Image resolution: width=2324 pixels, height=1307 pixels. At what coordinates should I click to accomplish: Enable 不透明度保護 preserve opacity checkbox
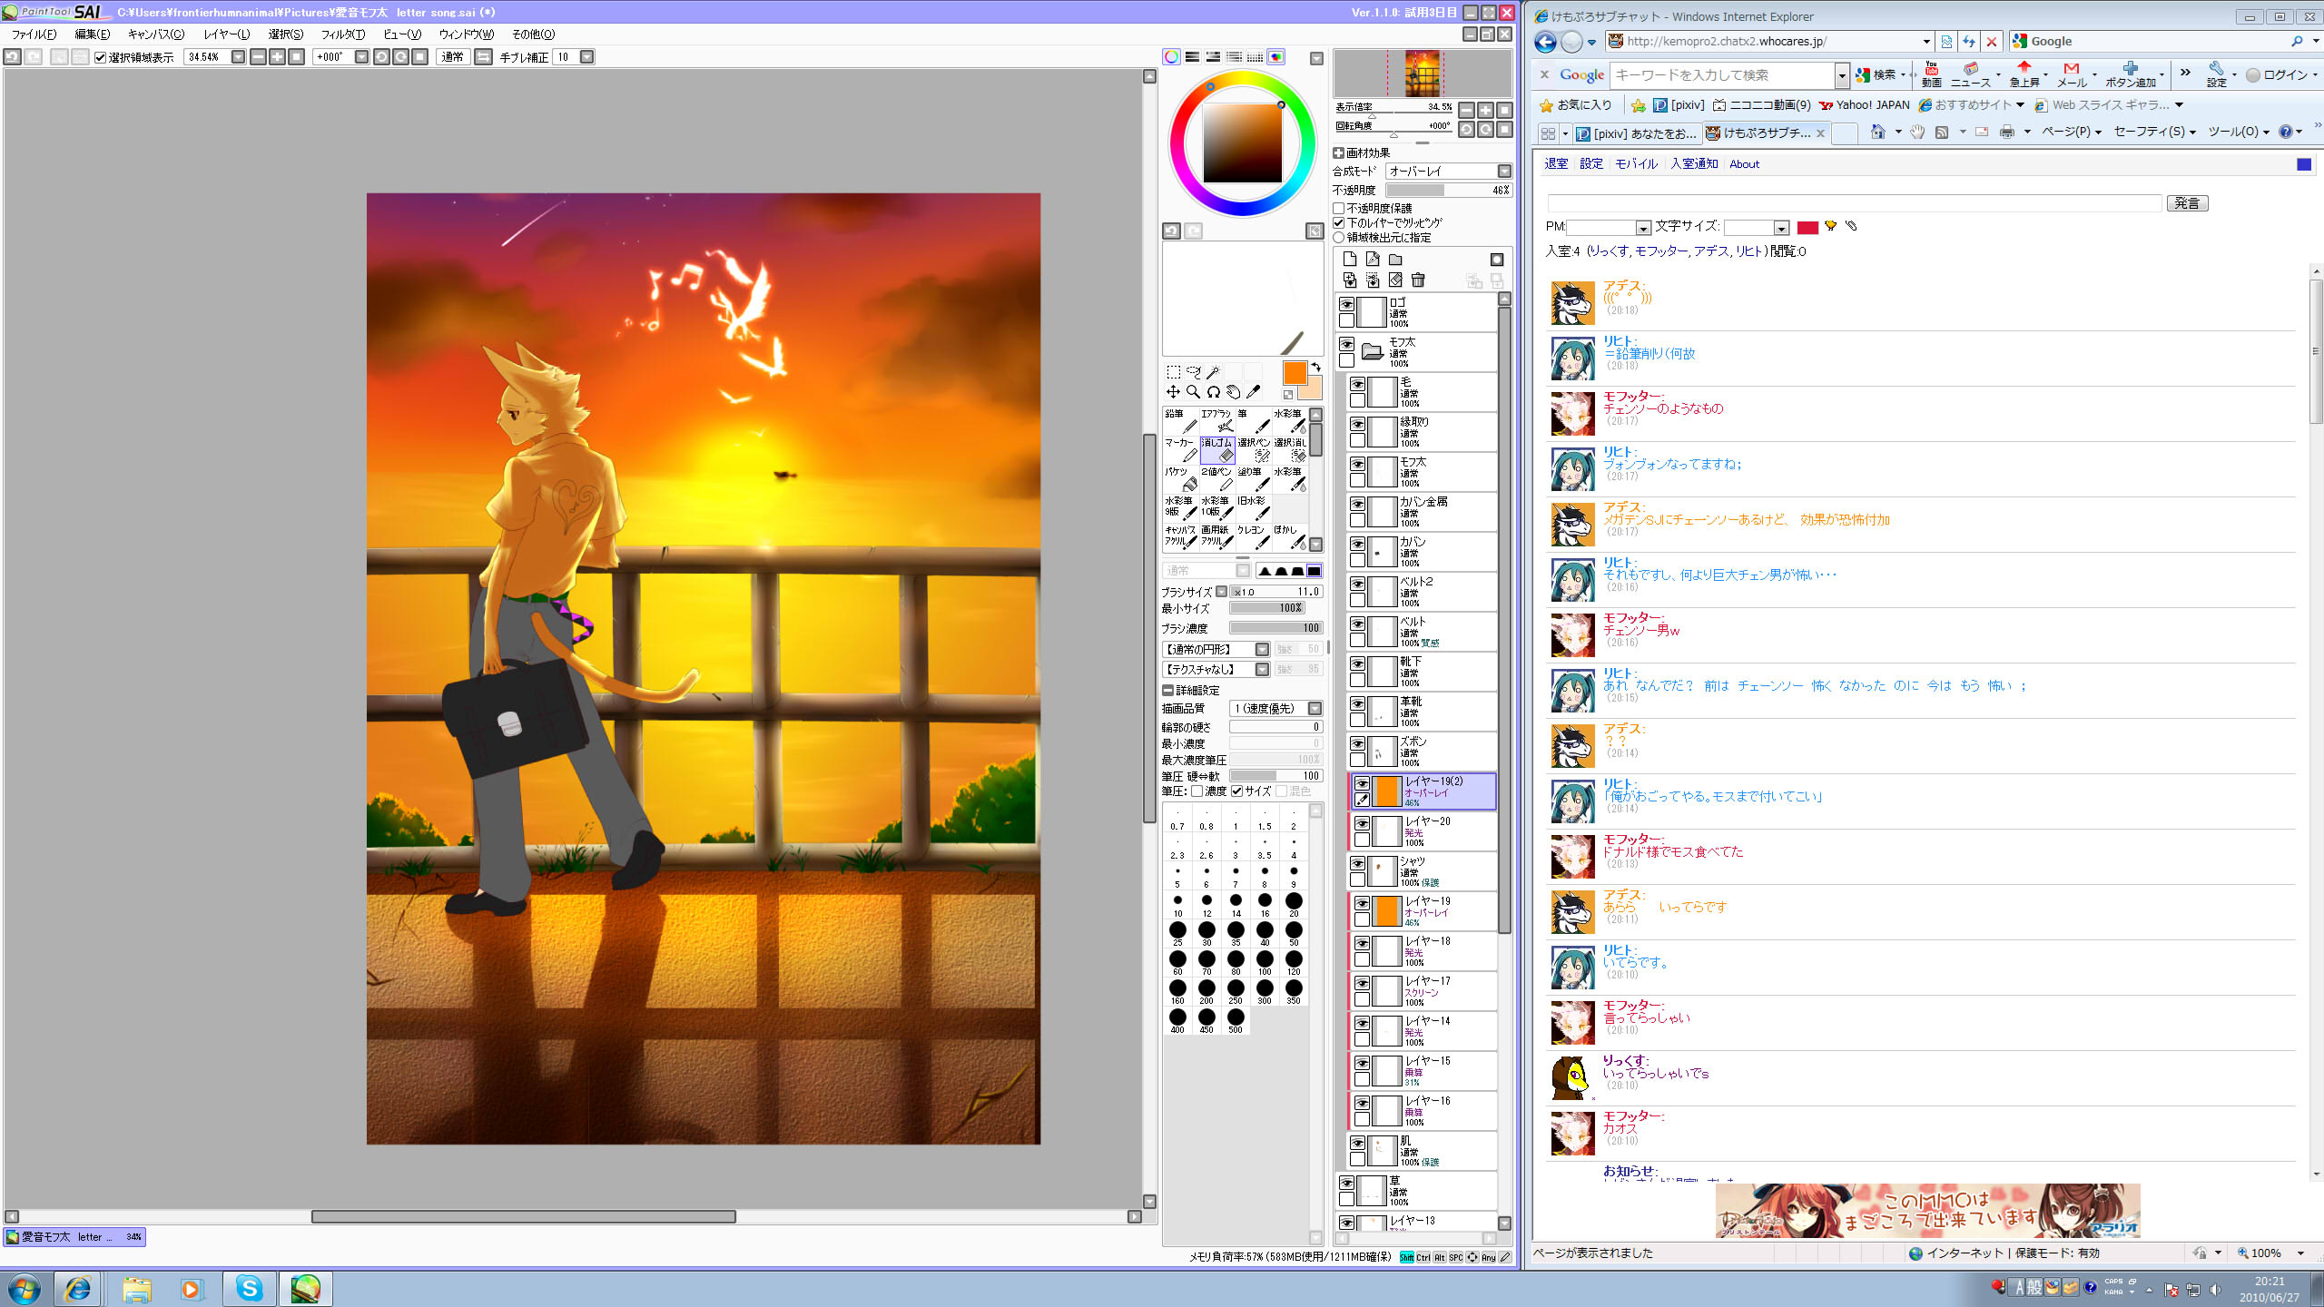point(1339,208)
